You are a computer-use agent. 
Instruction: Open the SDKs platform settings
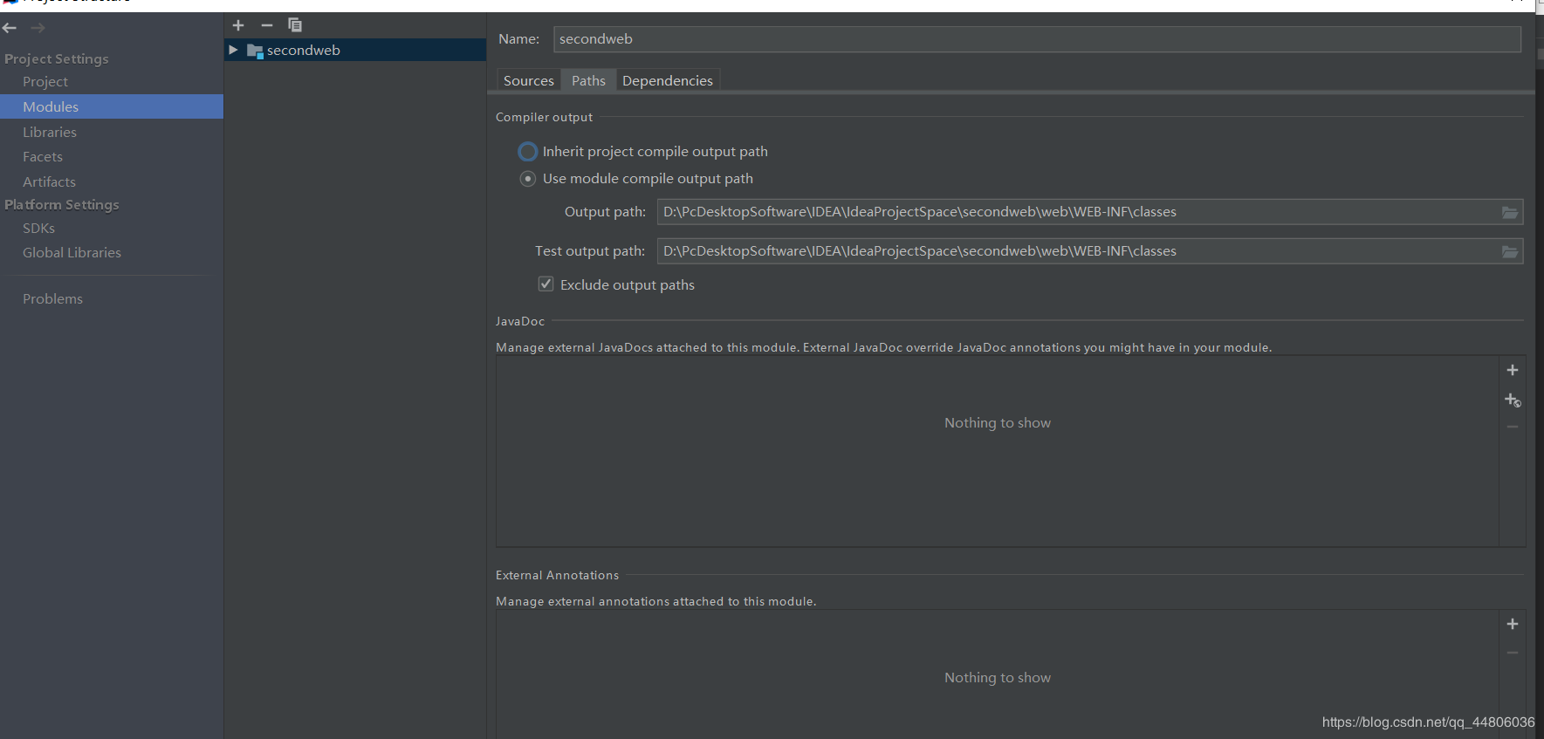tap(38, 228)
